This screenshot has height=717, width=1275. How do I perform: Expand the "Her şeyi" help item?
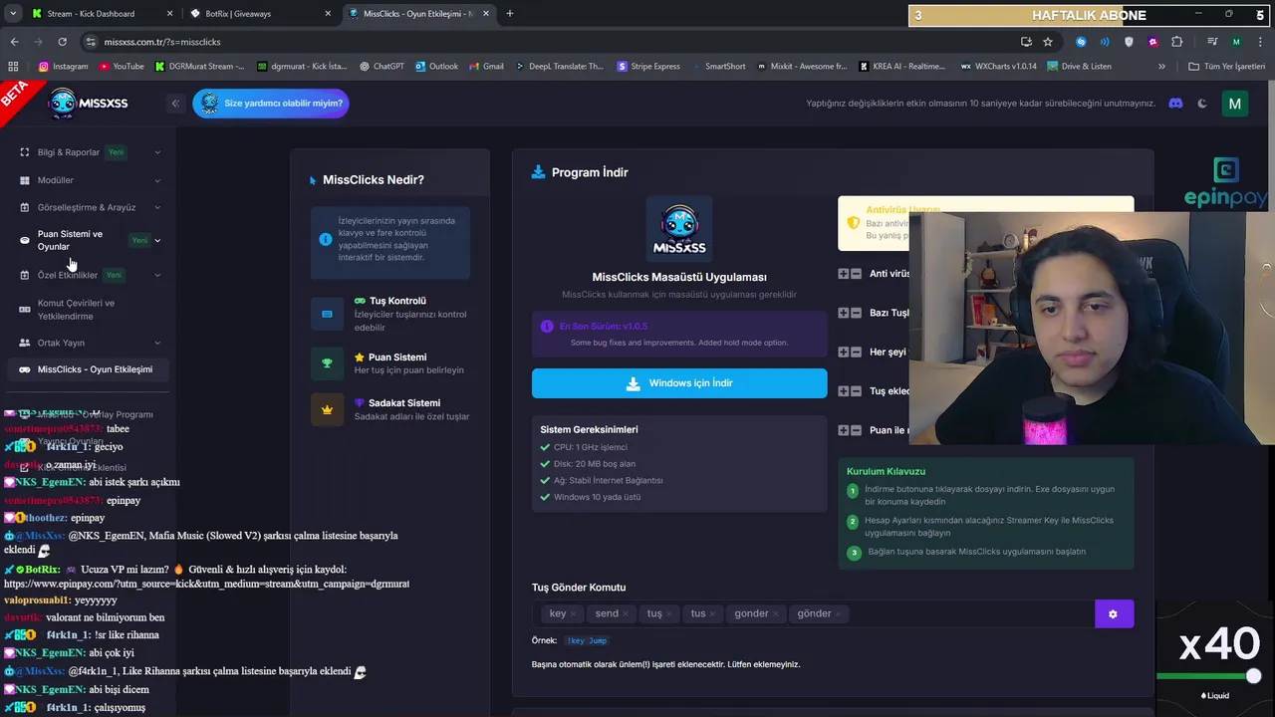coord(849,352)
